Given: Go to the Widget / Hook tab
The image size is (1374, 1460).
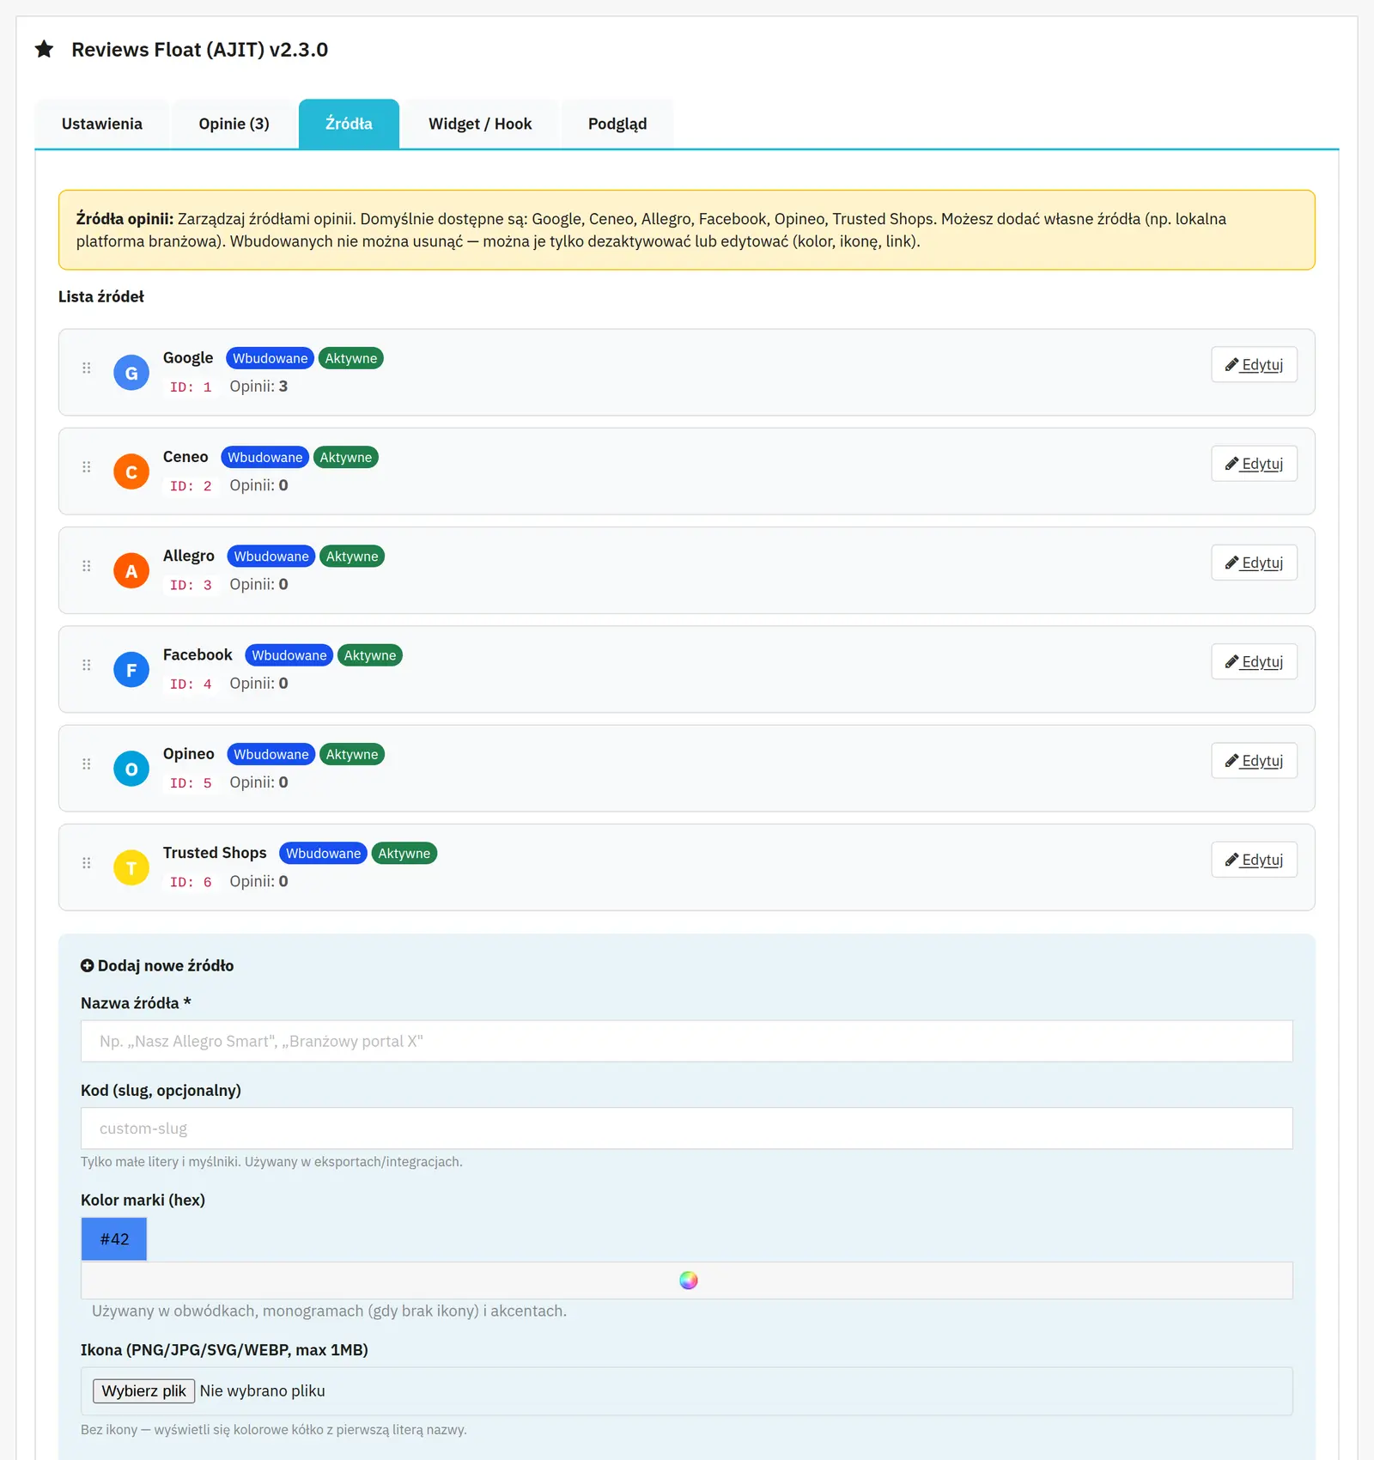Looking at the screenshot, I should coord(480,124).
